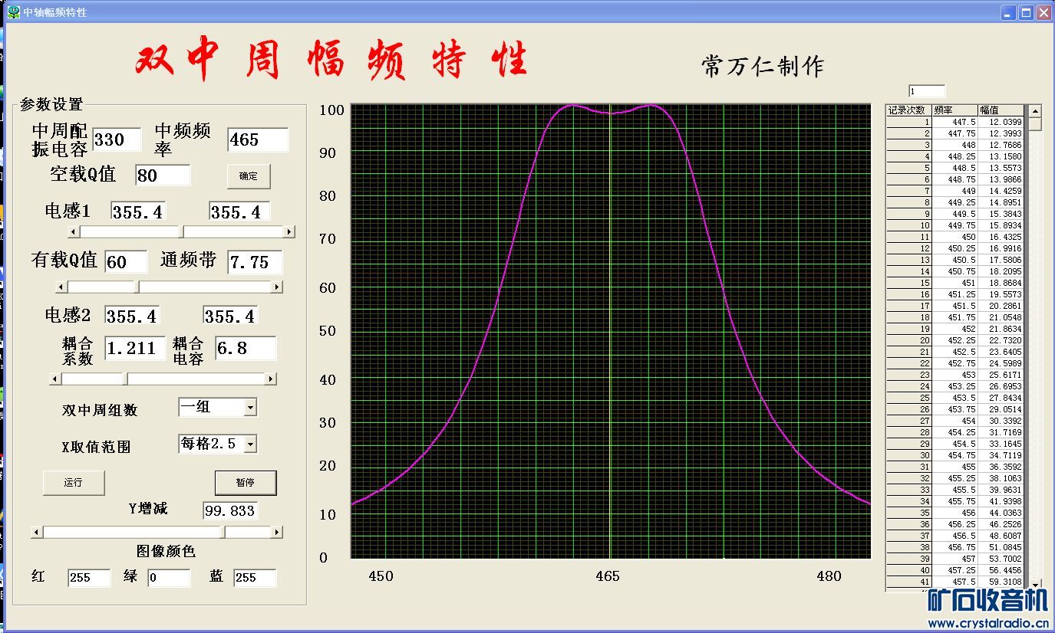Click the 蓝 blue color value field
Viewport: 1055px width, 633px height.
click(x=254, y=578)
